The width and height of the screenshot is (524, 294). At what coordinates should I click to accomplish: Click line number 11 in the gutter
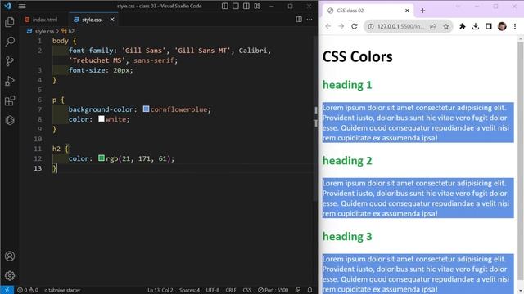click(38, 149)
